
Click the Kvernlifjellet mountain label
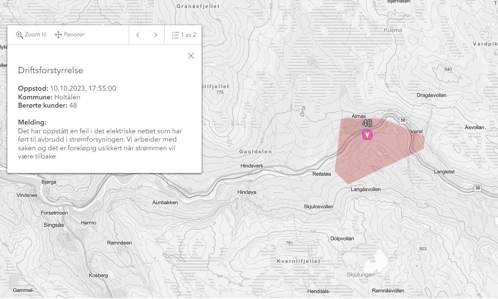[291, 261]
